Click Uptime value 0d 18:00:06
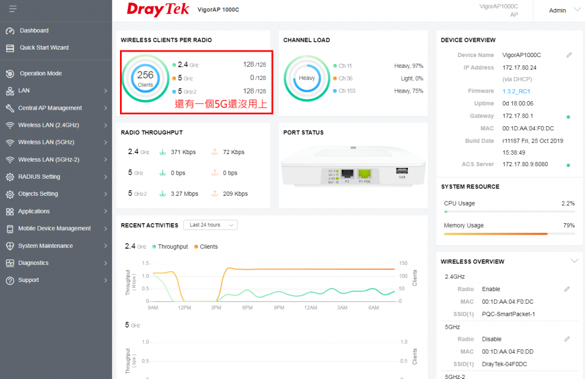Viewport: 585px width, 379px height. (x=518, y=104)
